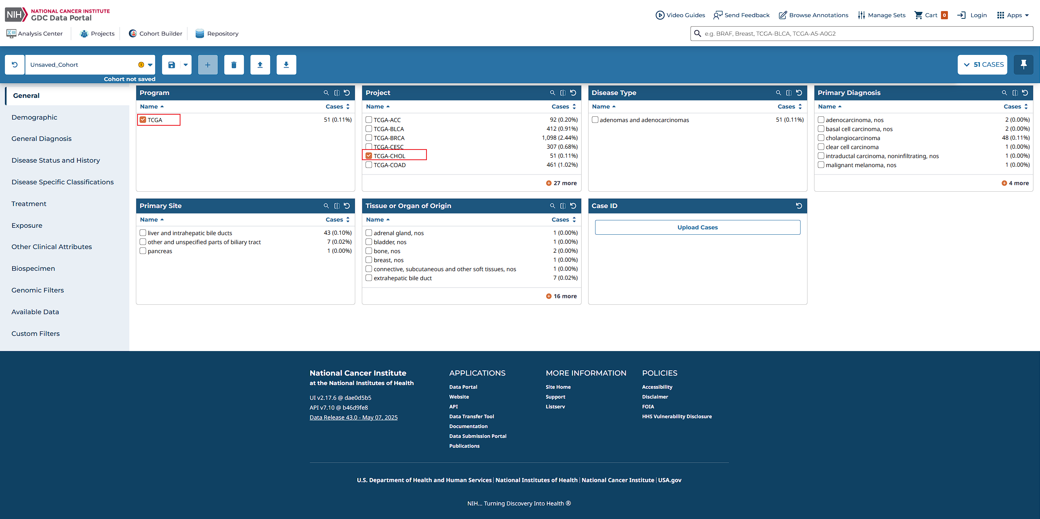Image resolution: width=1040 pixels, height=519 pixels.
Task: Search within Tissue or Organ of Origin
Action: [x=553, y=206]
